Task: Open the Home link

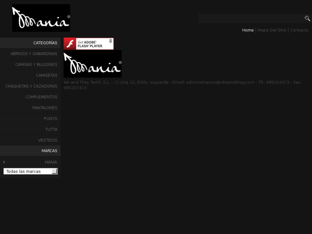Action: pos(248,30)
